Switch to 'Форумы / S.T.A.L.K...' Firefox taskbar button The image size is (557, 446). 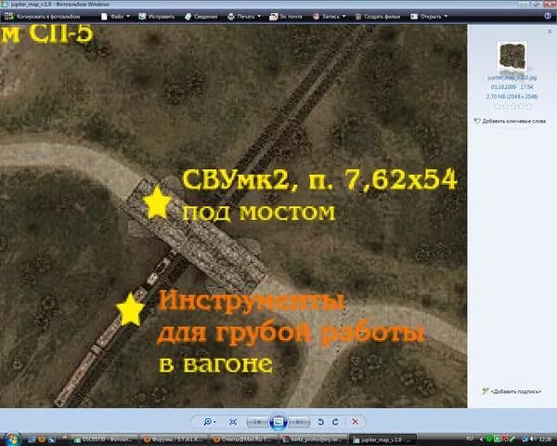pos(175,439)
